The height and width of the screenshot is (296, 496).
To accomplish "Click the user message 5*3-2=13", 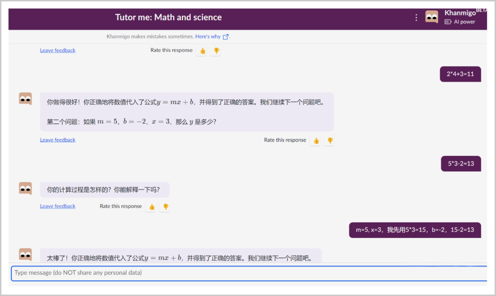I will click(461, 163).
